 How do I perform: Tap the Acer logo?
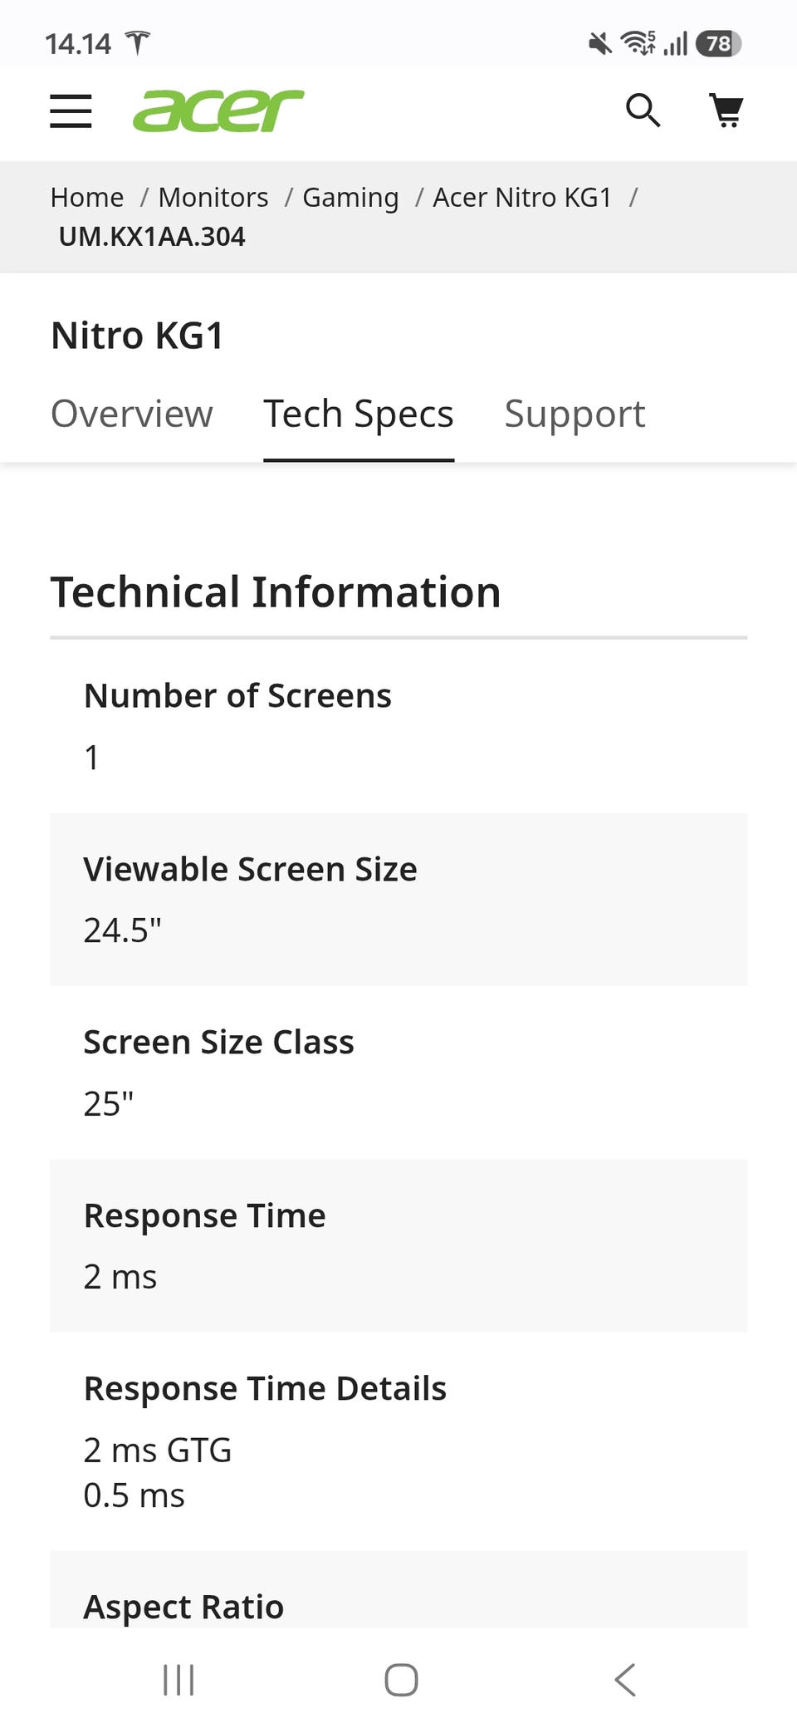[218, 110]
